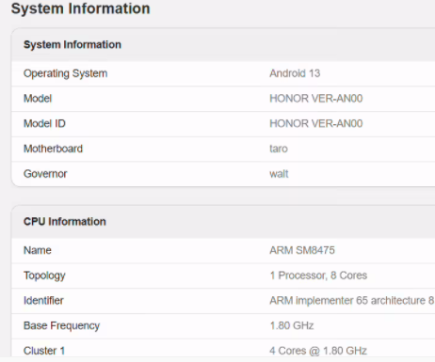Image resolution: width=435 pixels, height=362 pixels.
Task: Select the Cluster 1 row label
Action: [44, 351]
